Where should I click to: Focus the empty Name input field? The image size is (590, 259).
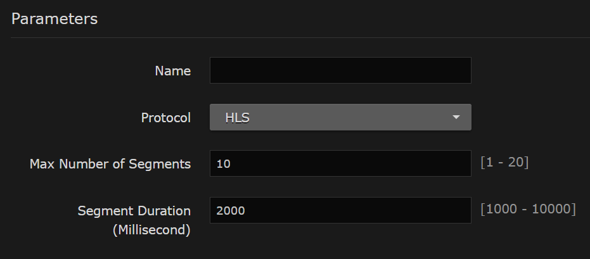(x=340, y=70)
